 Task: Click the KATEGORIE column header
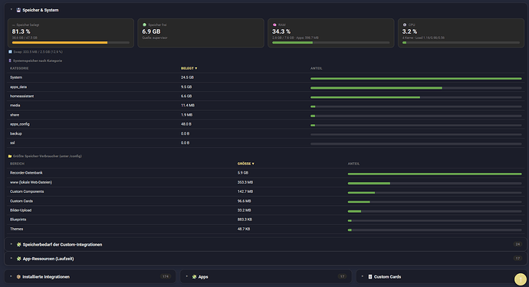pyautogui.click(x=19, y=68)
